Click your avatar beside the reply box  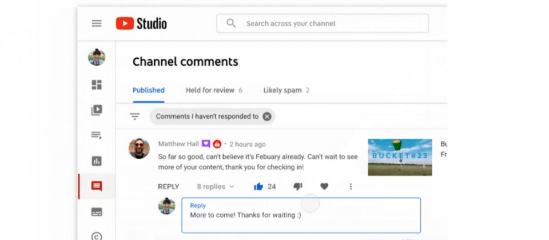(166, 206)
